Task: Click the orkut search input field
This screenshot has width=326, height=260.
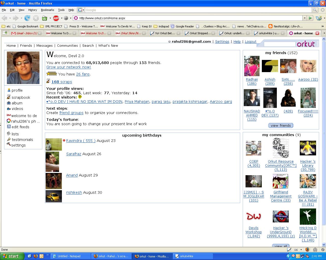Action: (280, 44)
